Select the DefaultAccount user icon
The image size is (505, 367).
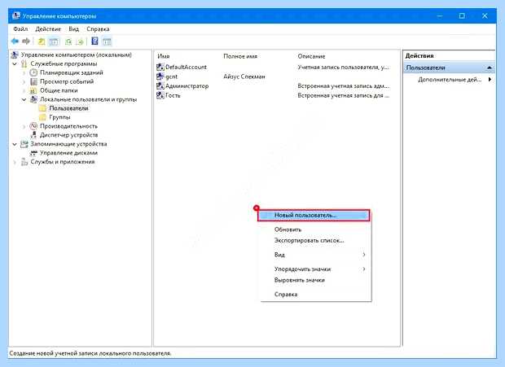tap(160, 68)
